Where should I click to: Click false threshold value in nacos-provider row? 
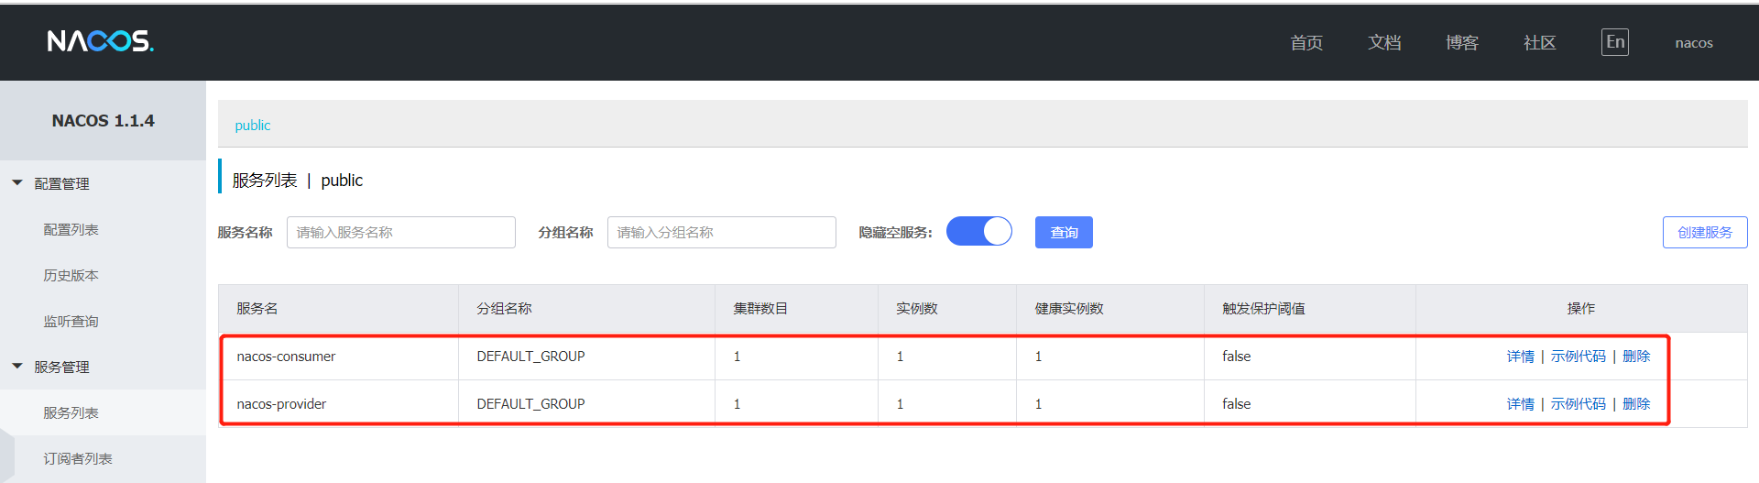pos(1236,404)
